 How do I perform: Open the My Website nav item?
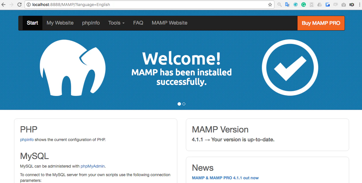[60, 23]
